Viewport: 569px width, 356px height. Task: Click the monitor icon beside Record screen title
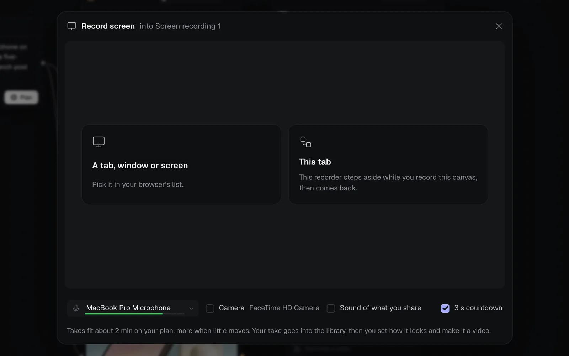point(72,26)
